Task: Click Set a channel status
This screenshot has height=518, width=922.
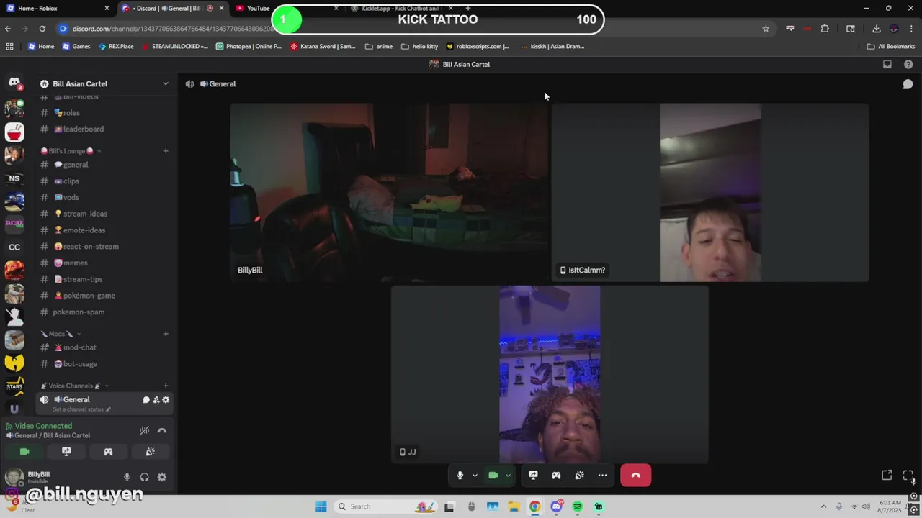Action: point(81,409)
